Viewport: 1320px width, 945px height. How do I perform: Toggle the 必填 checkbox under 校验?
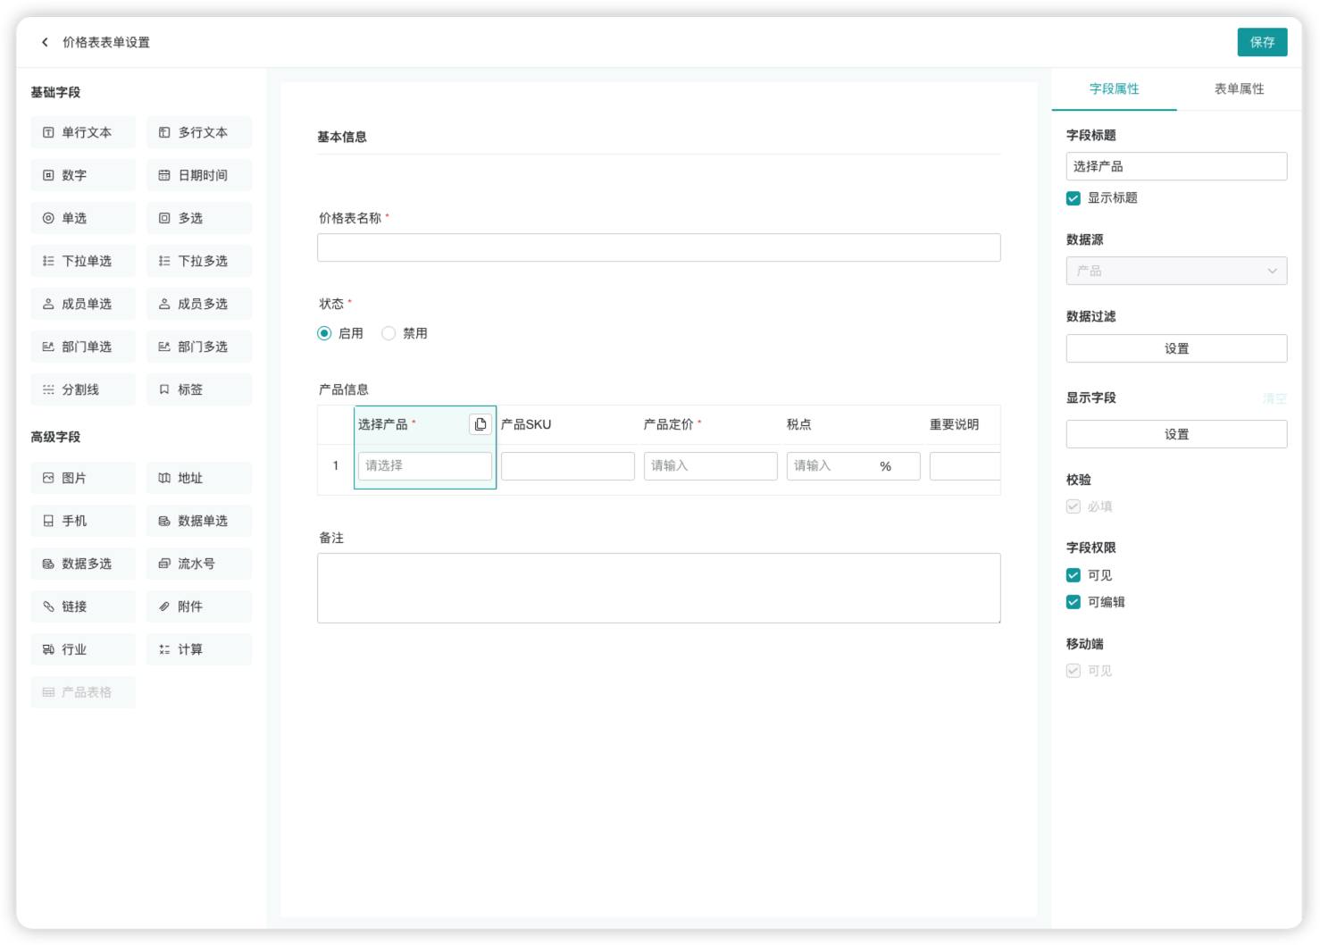click(x=1074, y=506)
